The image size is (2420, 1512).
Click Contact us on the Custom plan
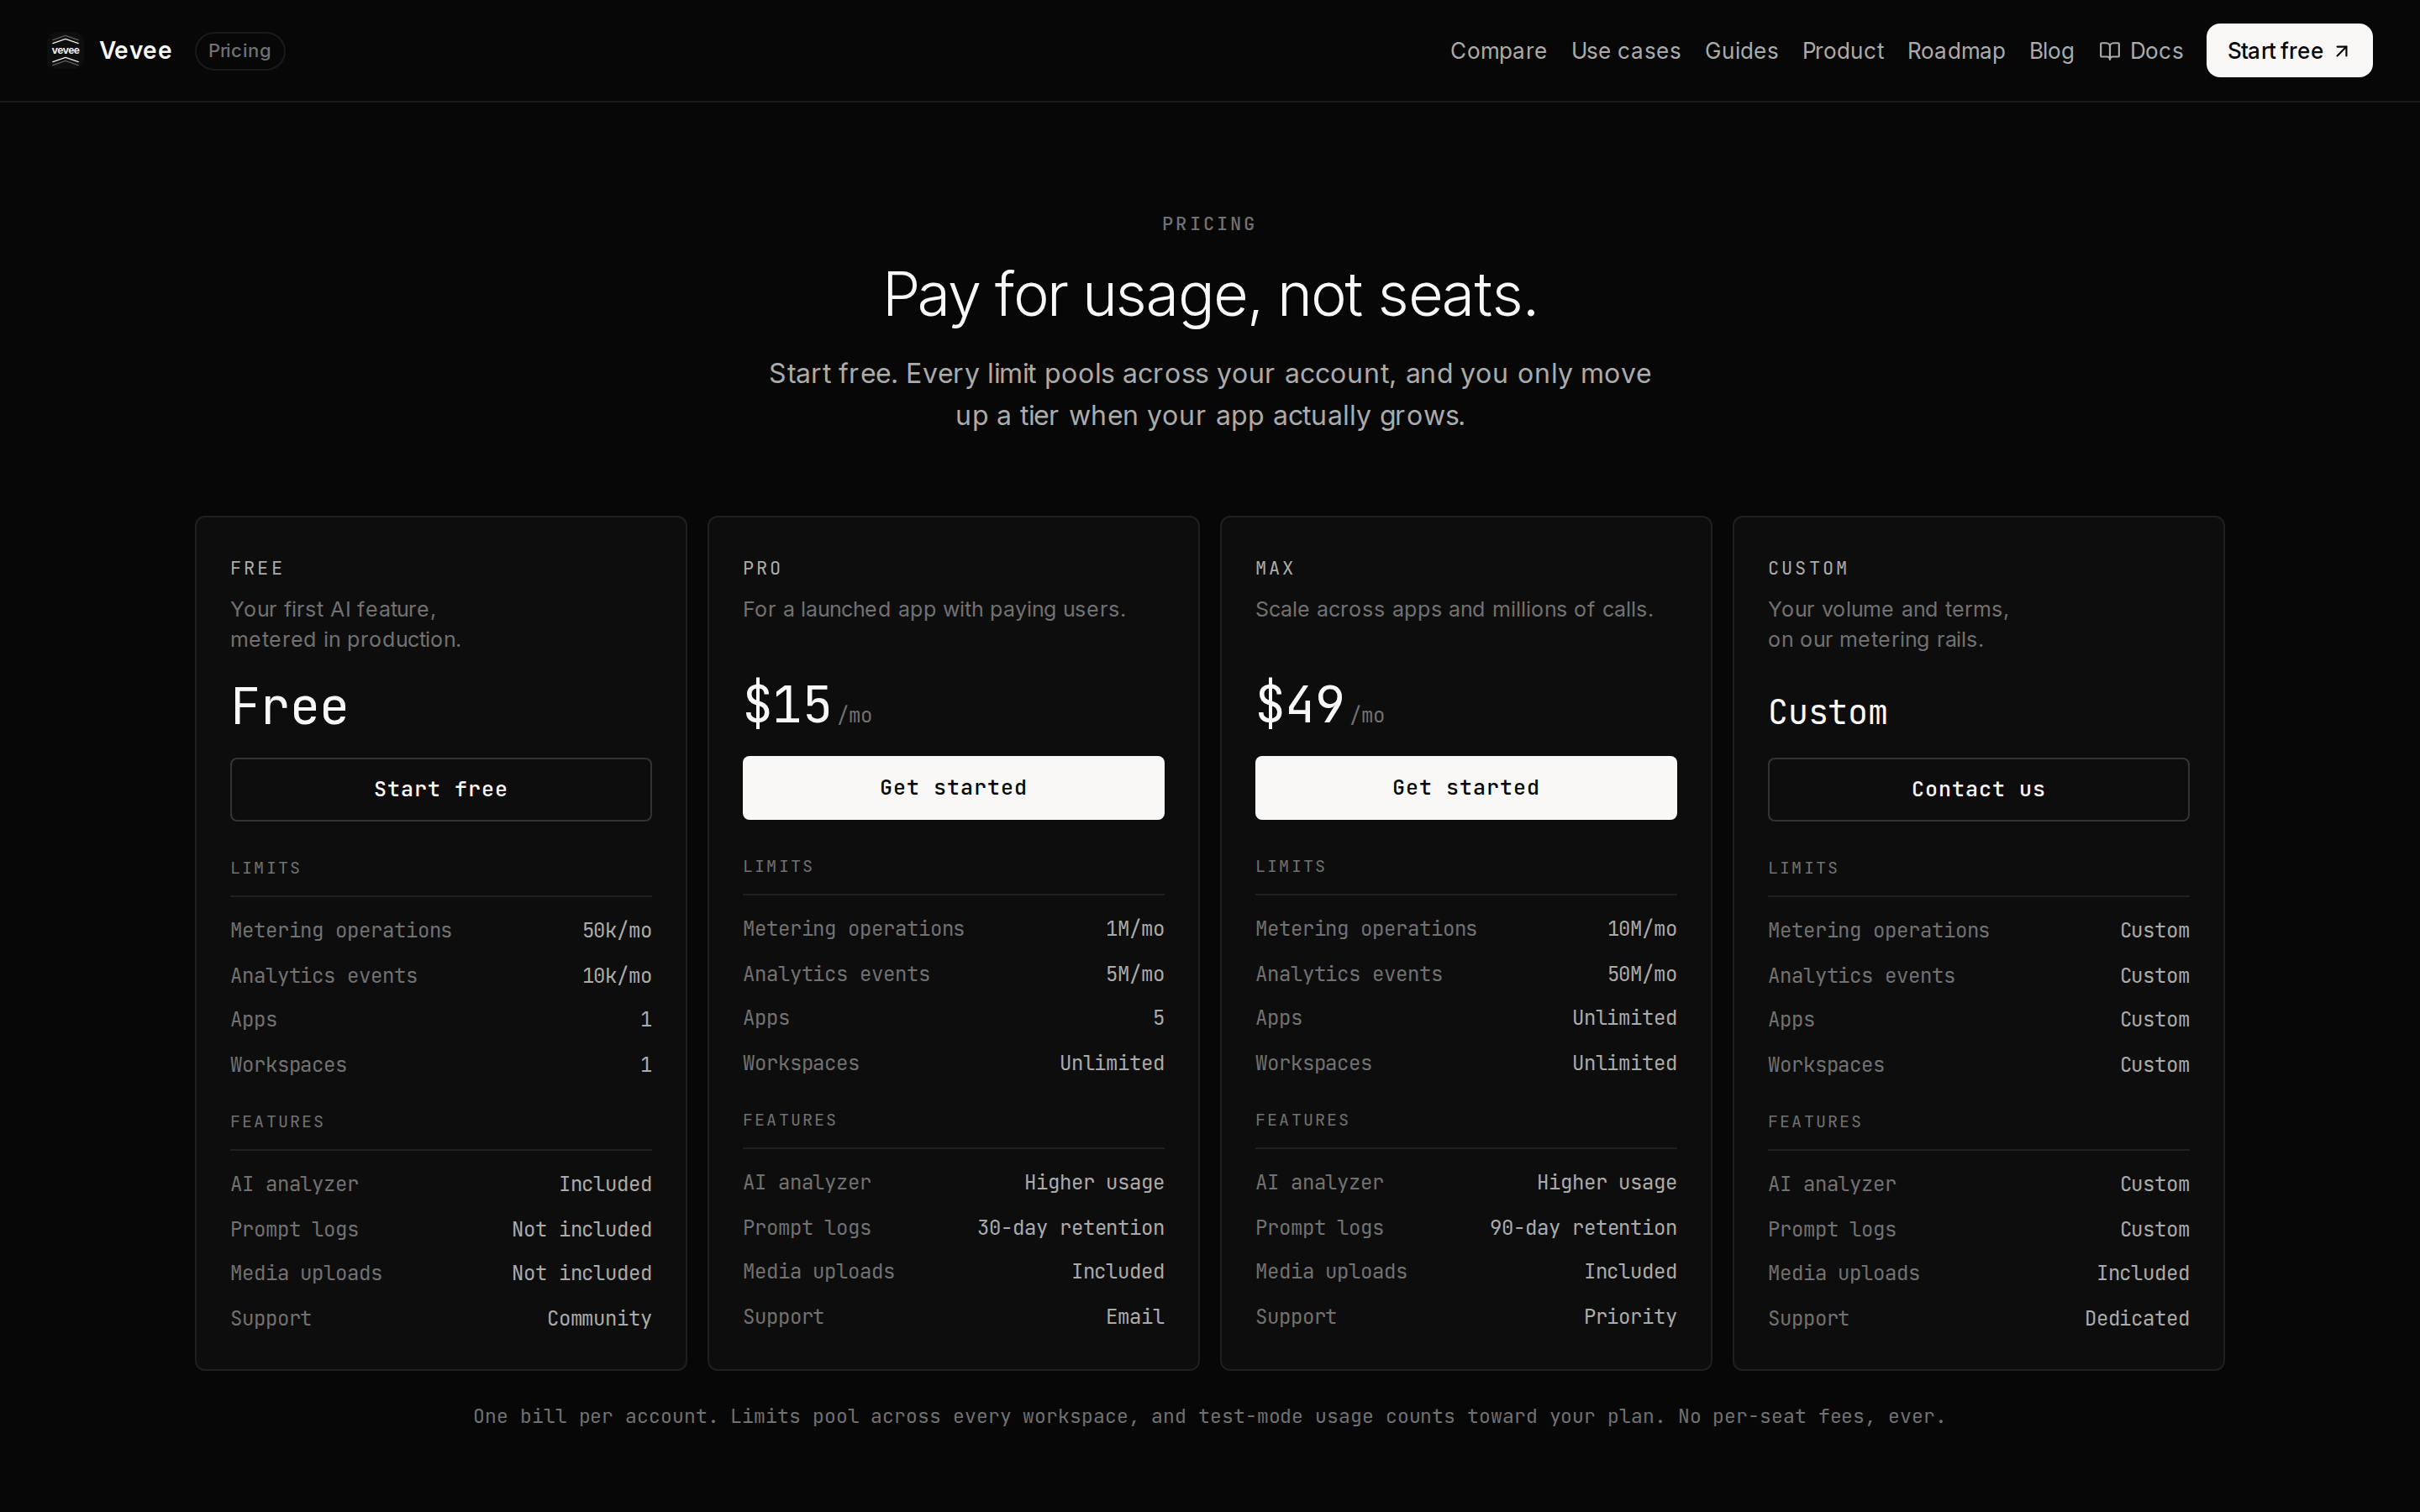(x=1978, y=789)
